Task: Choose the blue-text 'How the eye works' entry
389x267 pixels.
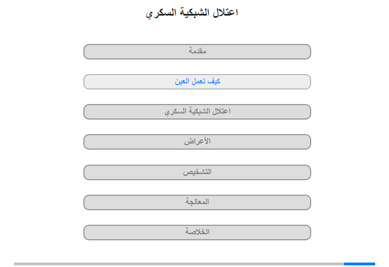Action: [197, 82]
